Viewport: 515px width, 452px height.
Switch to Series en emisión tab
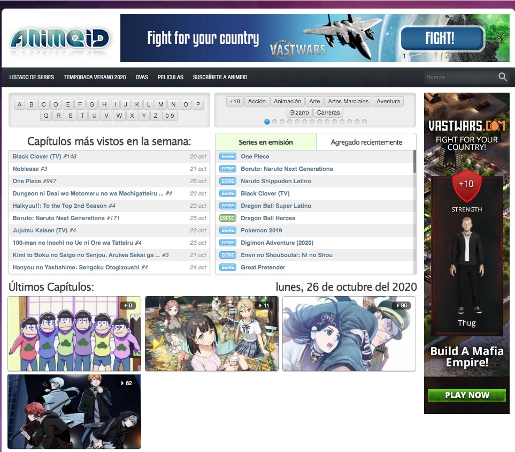click(266, 142)
